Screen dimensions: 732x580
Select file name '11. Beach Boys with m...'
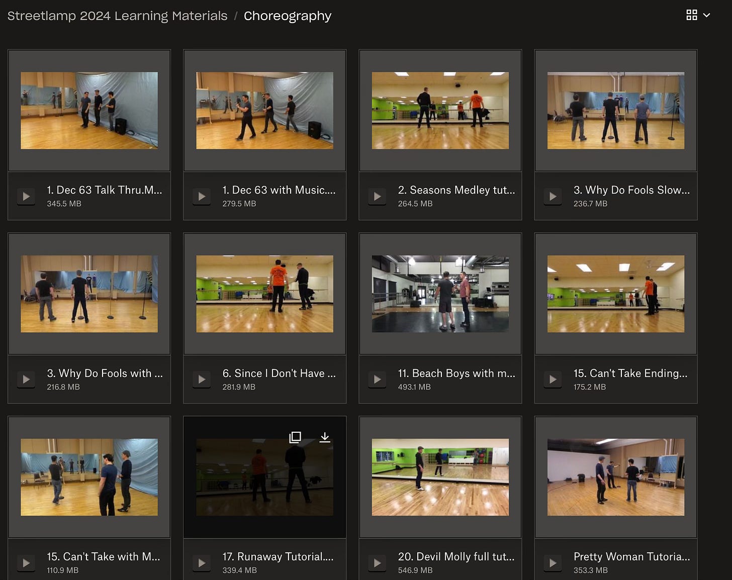(456, 373)
